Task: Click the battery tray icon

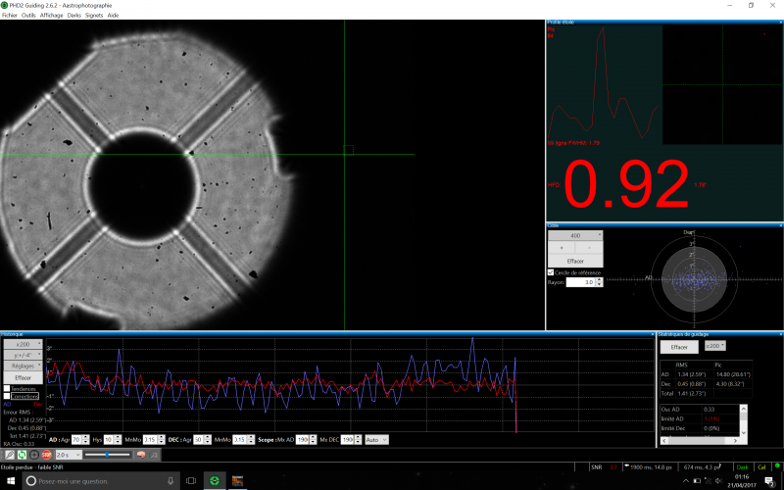Action: (x=697, y=481)
